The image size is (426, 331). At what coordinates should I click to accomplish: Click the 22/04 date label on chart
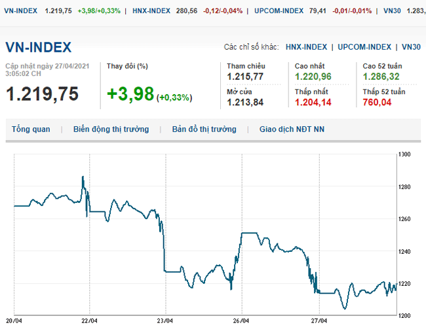tap(89, 321)
